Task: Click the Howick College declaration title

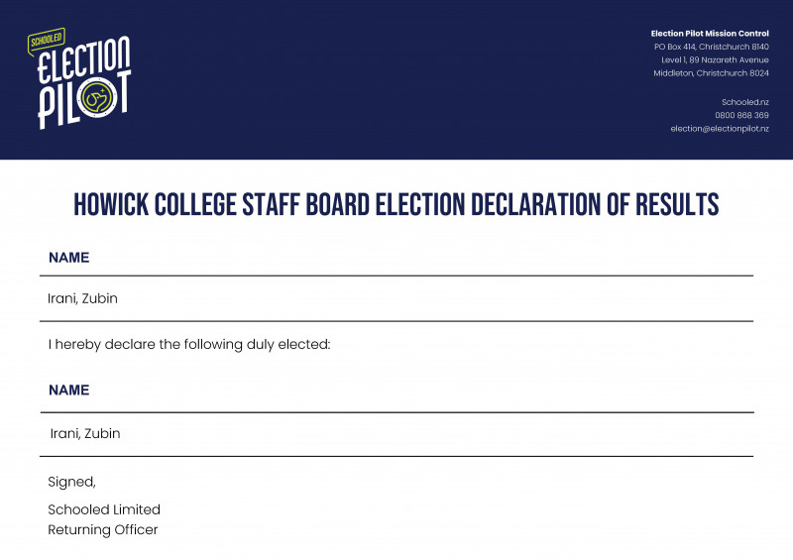Action: (x=396, y=204)
